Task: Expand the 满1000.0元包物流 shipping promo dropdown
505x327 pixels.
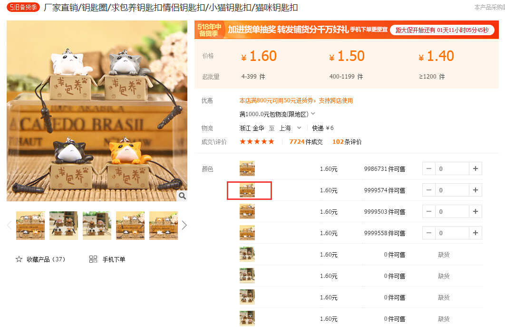Action: pyautogui.click(x=313, y=114)
